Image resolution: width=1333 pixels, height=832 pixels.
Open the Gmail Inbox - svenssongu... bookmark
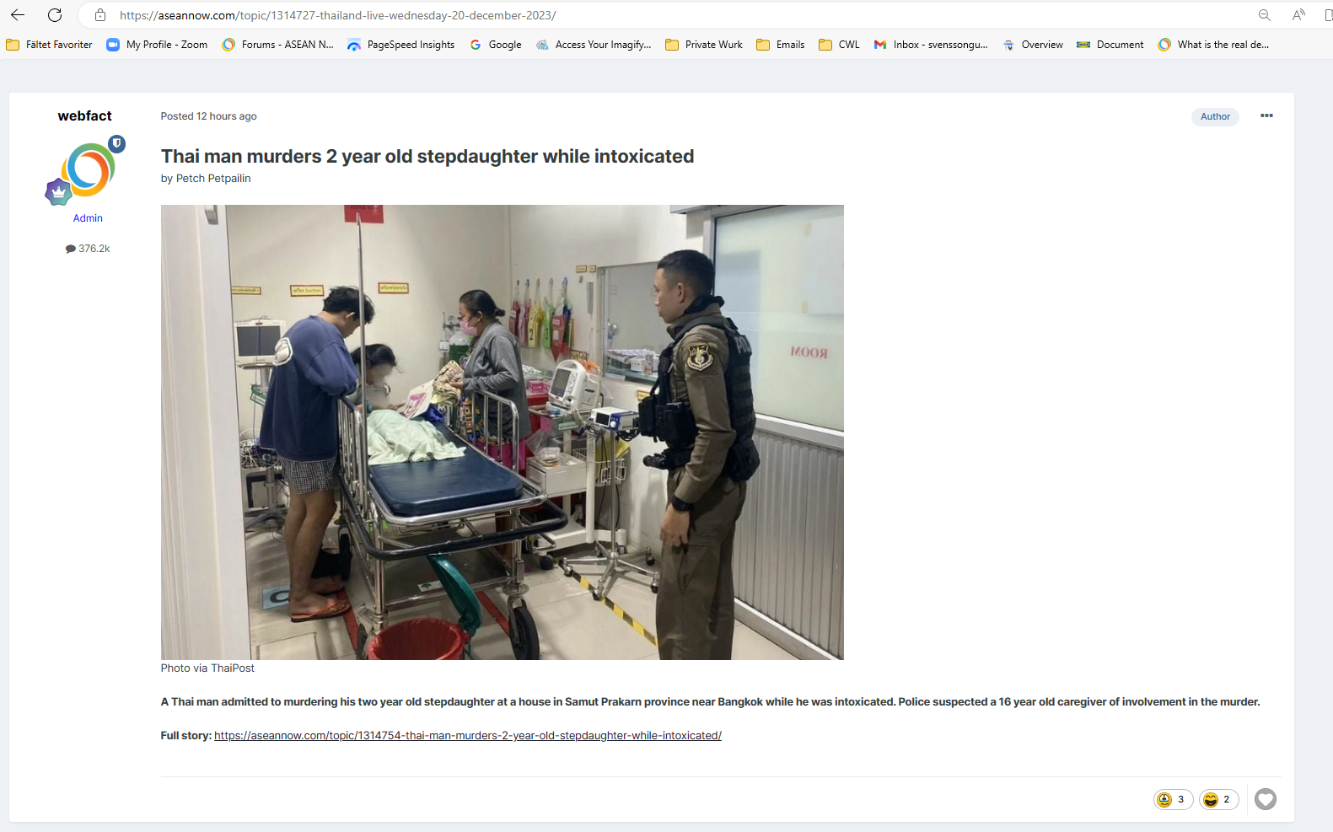point(930,45)
